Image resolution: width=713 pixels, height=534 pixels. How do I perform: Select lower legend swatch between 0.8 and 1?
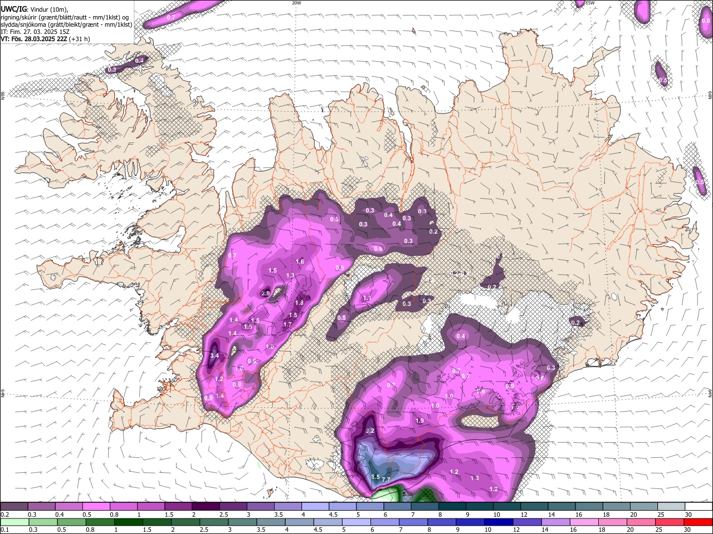pos(100,522)
